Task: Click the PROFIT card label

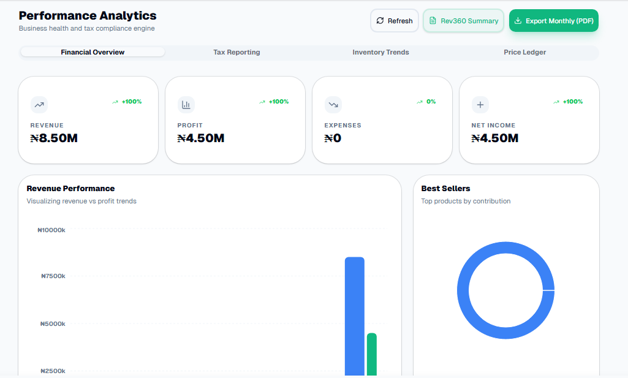Action: point(190,126)
